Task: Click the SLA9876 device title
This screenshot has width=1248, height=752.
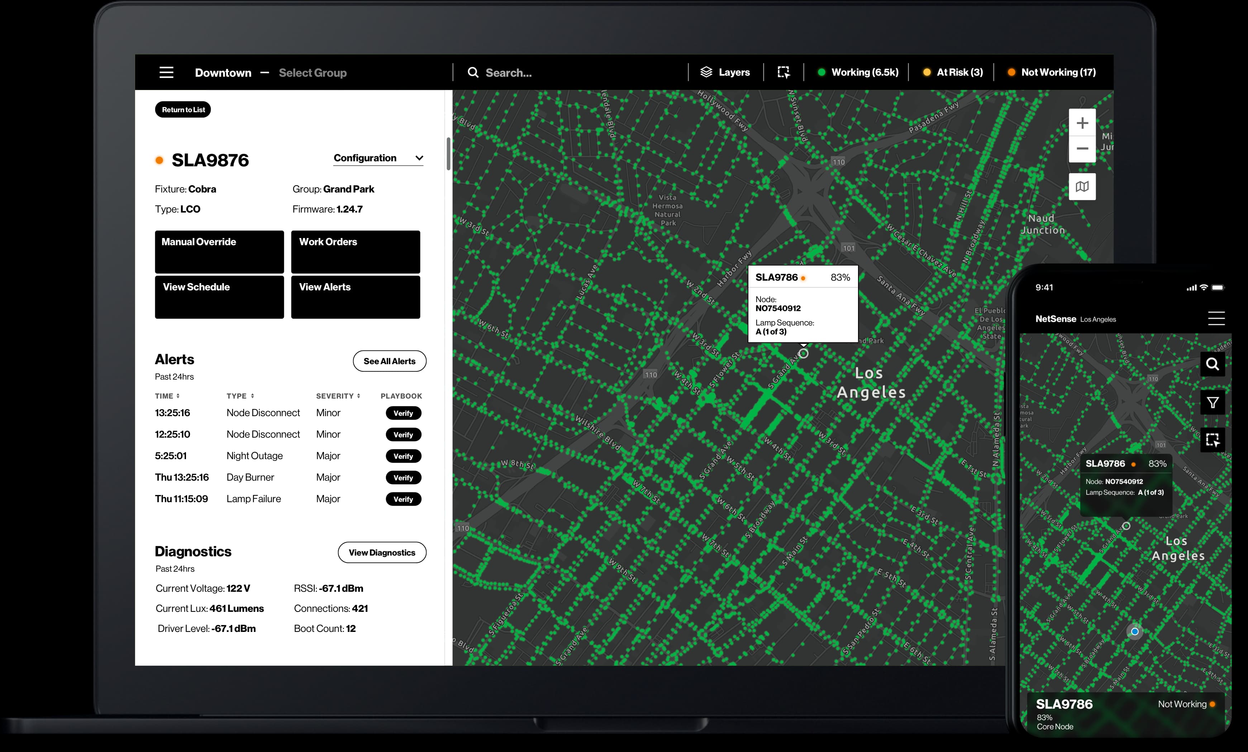Action: point(210,160)
